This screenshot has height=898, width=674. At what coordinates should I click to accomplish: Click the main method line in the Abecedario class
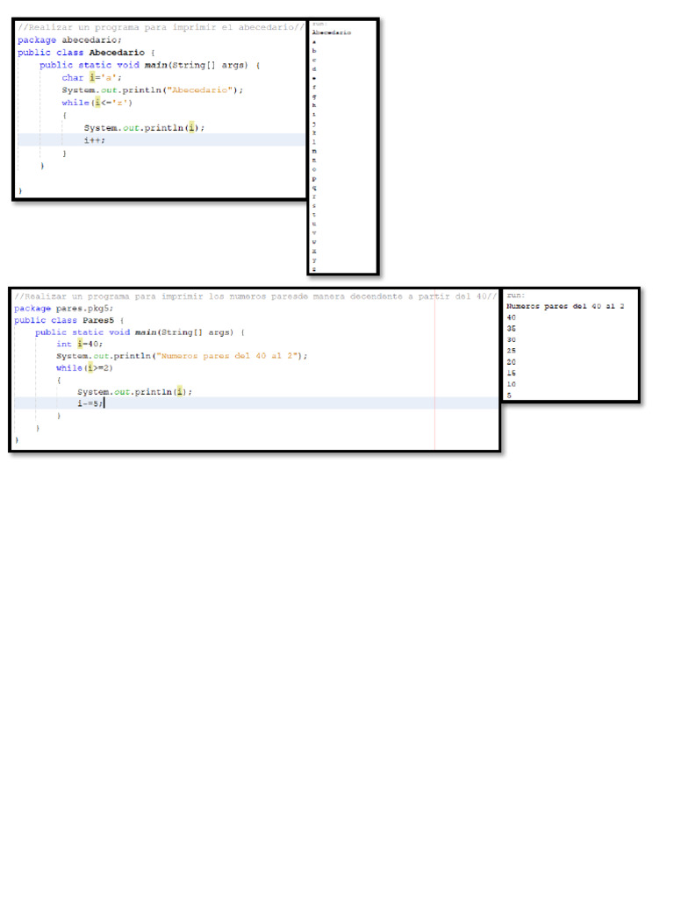pyautogui.click(x=149, y=65)
